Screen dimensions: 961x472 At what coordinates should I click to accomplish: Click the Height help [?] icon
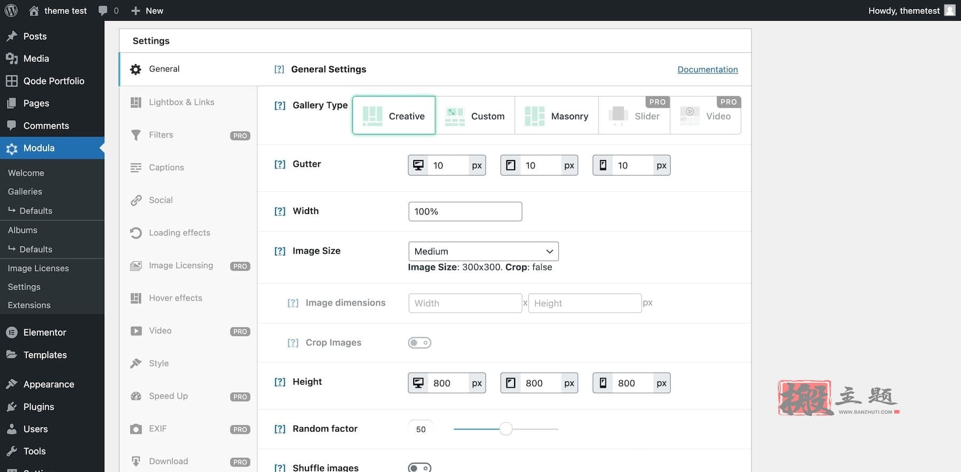pos(280,382)
